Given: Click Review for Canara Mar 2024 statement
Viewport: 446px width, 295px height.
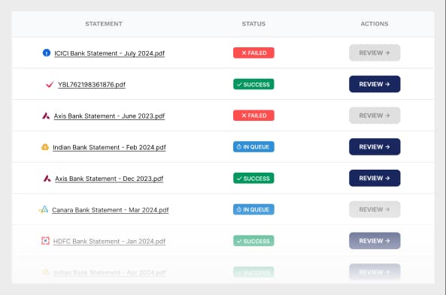Looking at the screenshot, I should coord(375,209).
